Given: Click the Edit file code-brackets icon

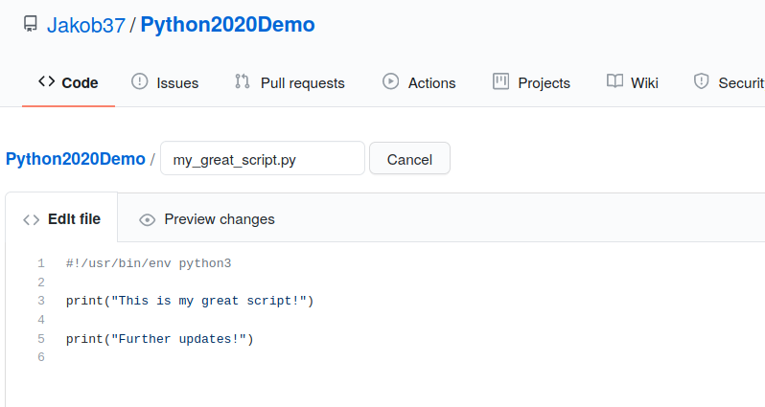Looking at the screenshot, I should (32, 220).
